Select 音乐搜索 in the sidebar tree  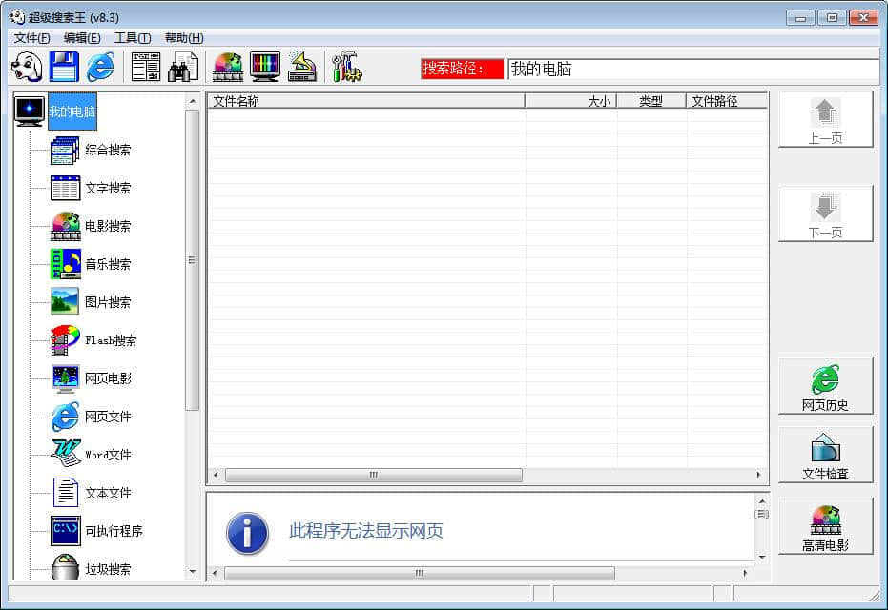click(x=108, y=264)
